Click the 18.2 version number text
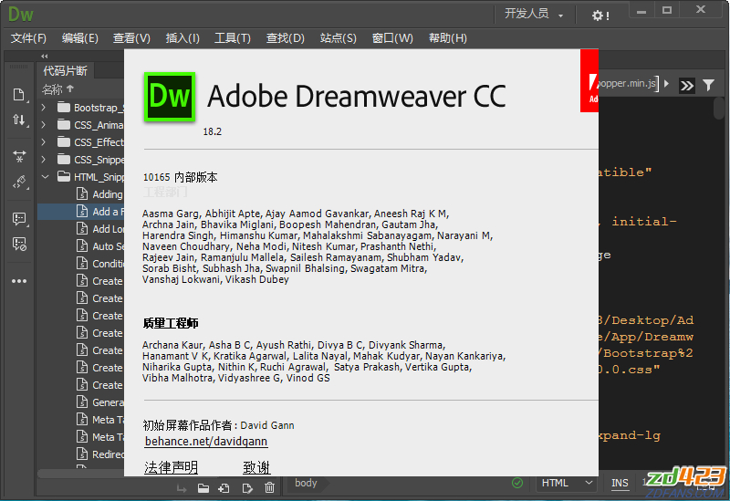This screenshot has width=730, height=501. (x=213, y=131)
